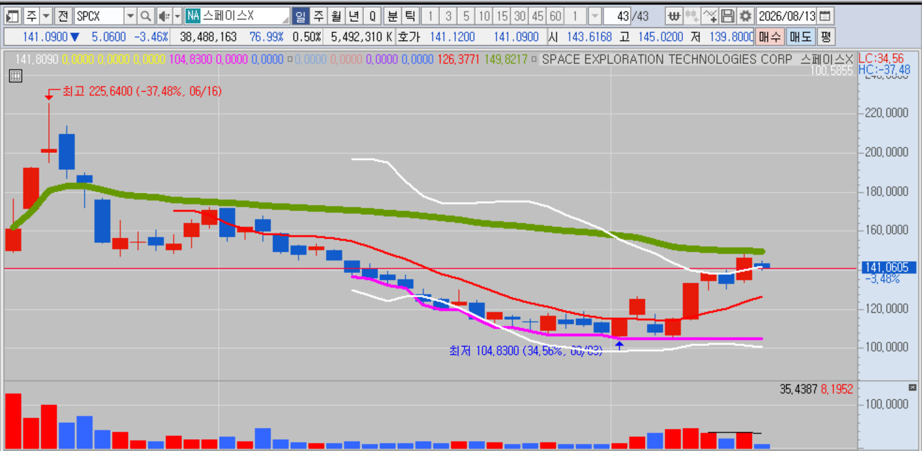Switch to tick 틱 chart
This screenshot has height=451, width=922.
click(x=410, y=16)
